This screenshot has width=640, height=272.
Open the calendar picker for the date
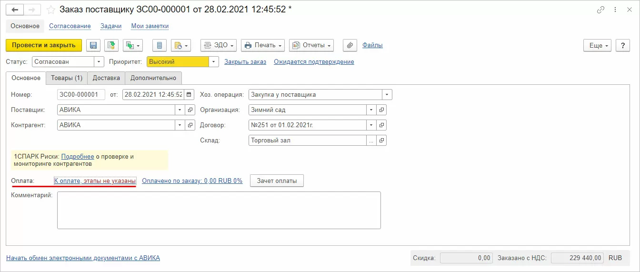(x=190, y=94)
